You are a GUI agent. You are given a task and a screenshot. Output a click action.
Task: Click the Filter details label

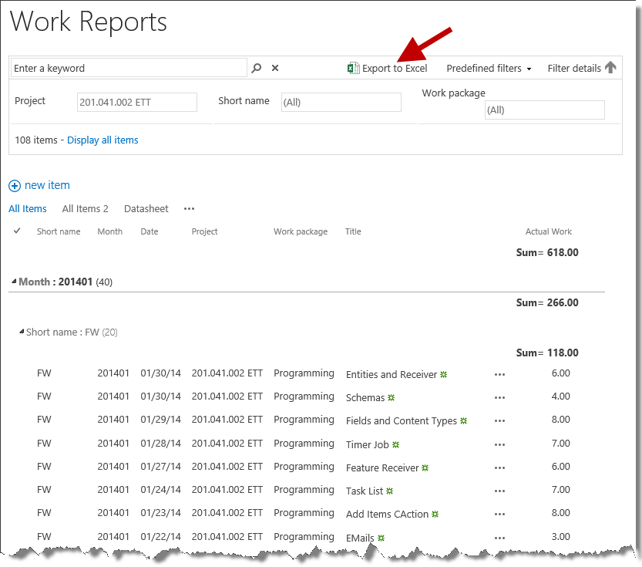[574, 69]
